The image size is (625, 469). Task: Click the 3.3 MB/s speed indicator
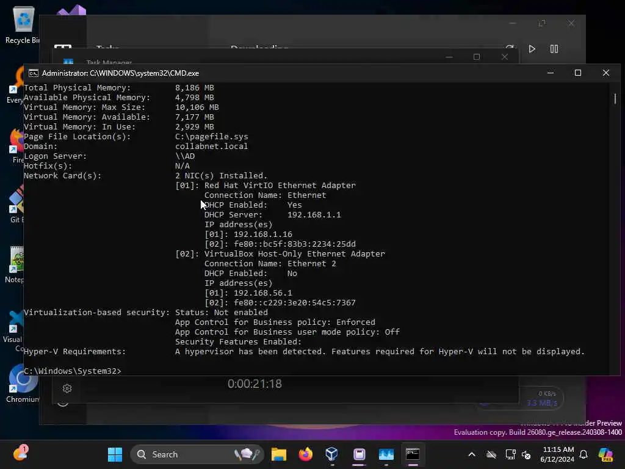pos(542,403)
